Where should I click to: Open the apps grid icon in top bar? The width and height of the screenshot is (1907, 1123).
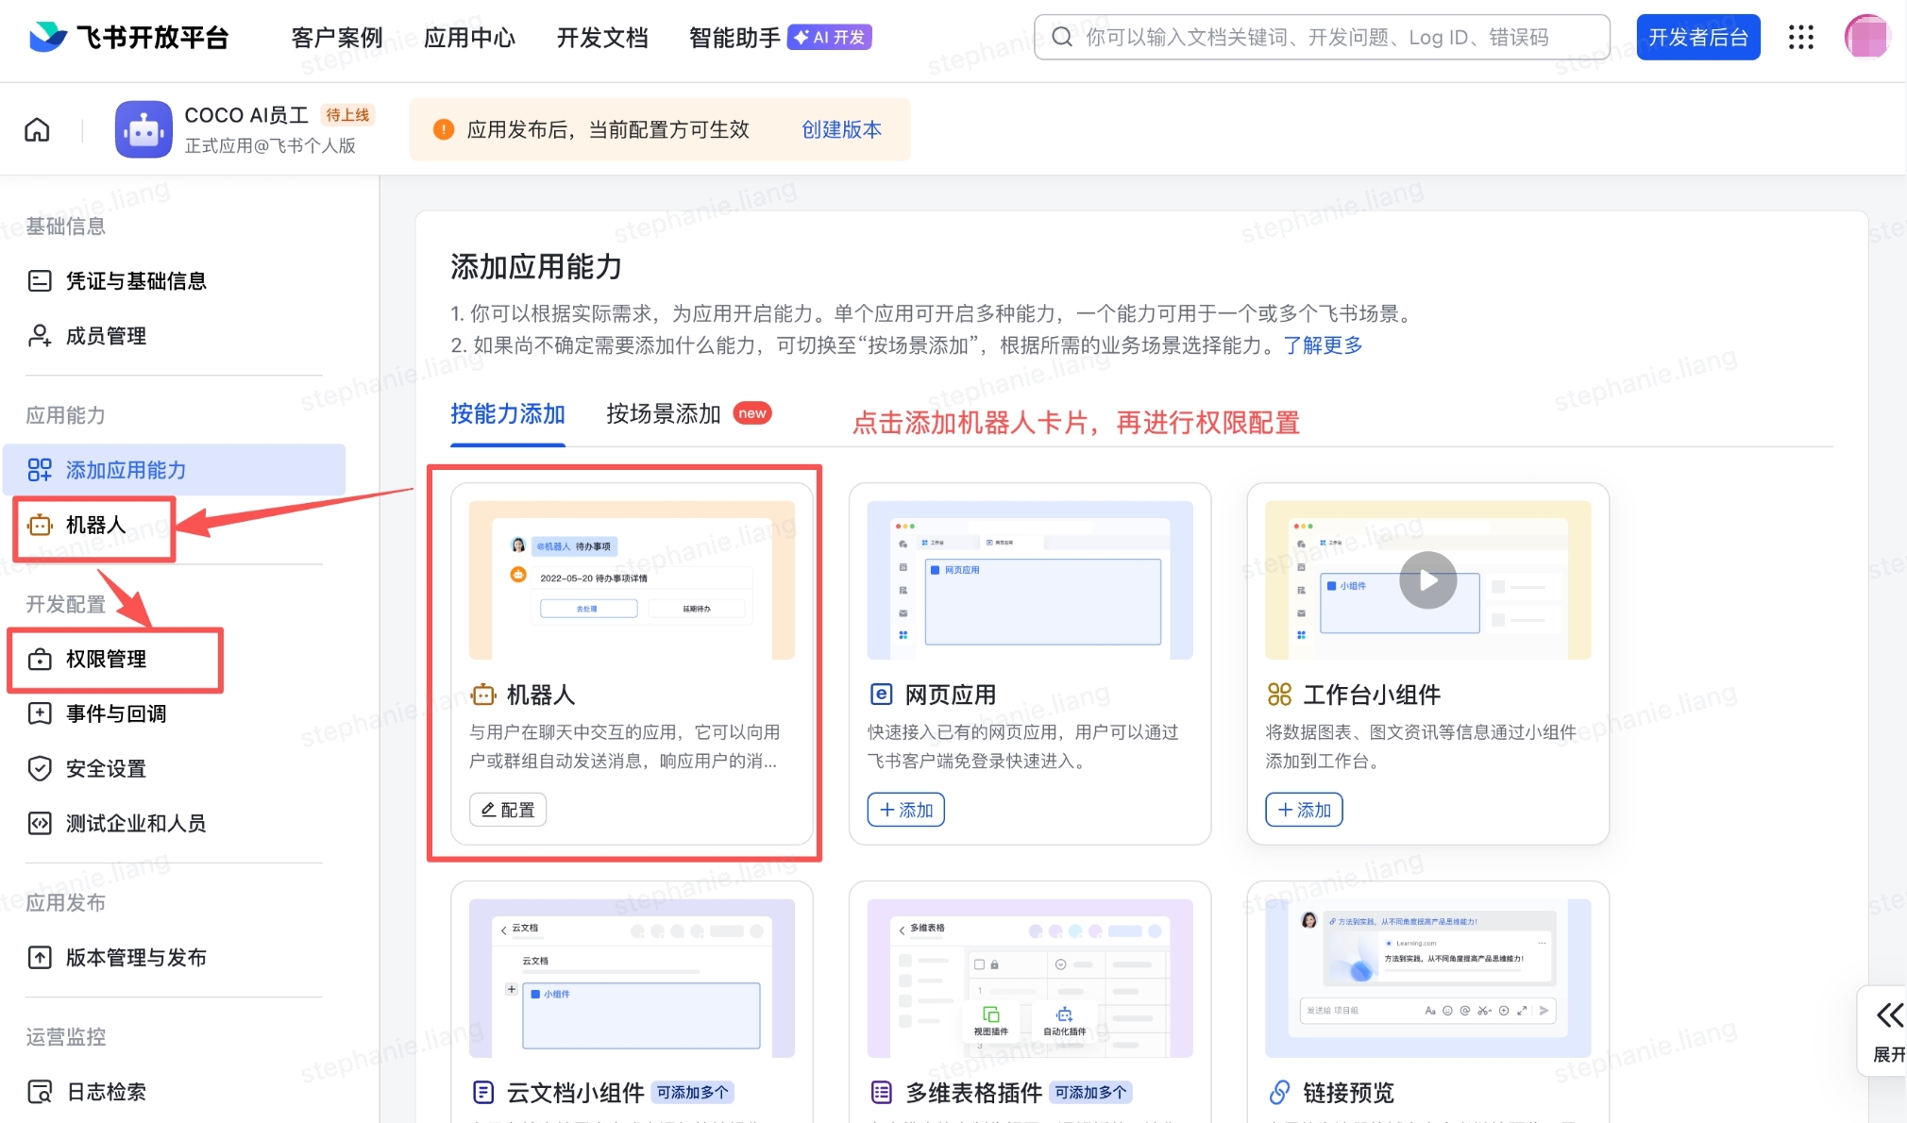1801,38
